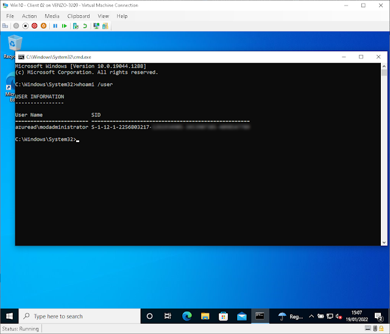This screenshot has height=334, width=390.
Task: Click the keyboard status icon in status bar
Action: [368, 329]
